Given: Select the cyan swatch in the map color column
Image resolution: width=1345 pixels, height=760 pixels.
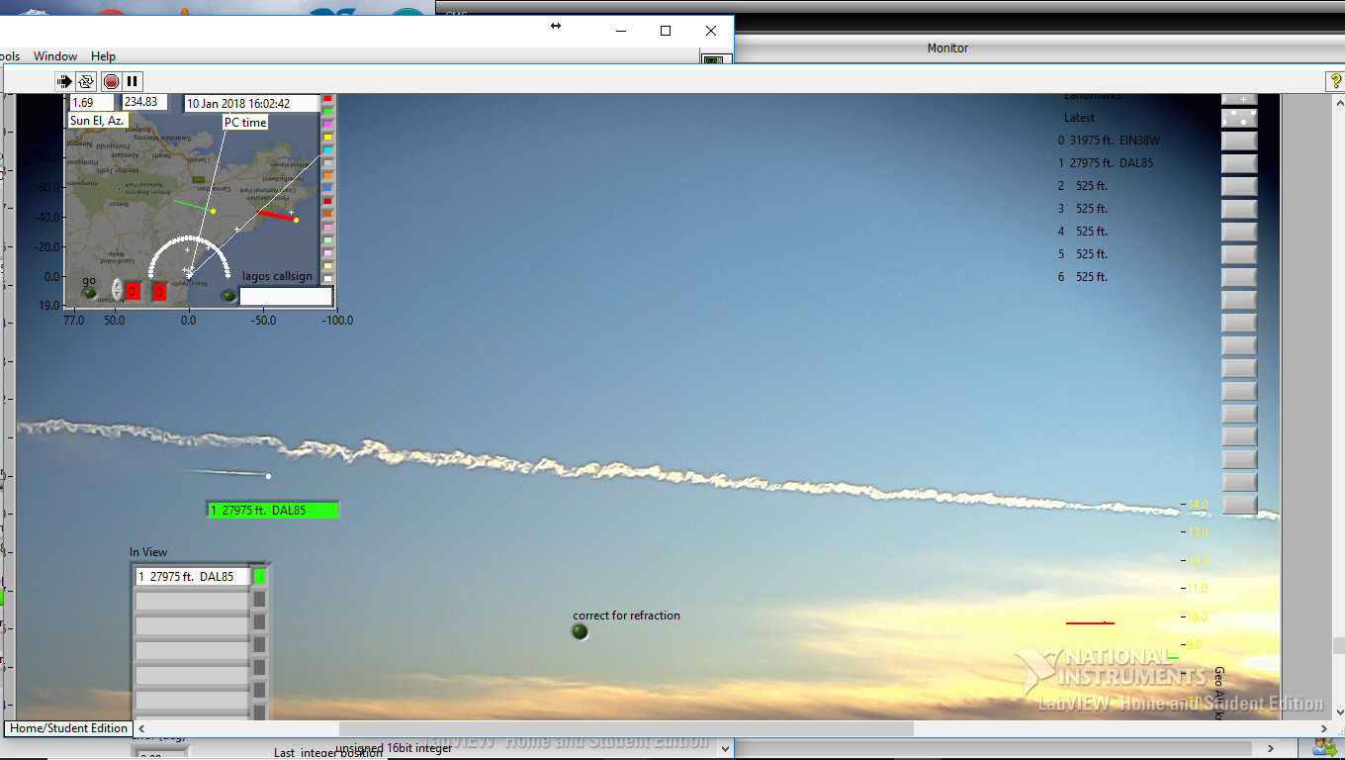Looking at the screenshot, I should pyautogui.click(x=328, y=150).
